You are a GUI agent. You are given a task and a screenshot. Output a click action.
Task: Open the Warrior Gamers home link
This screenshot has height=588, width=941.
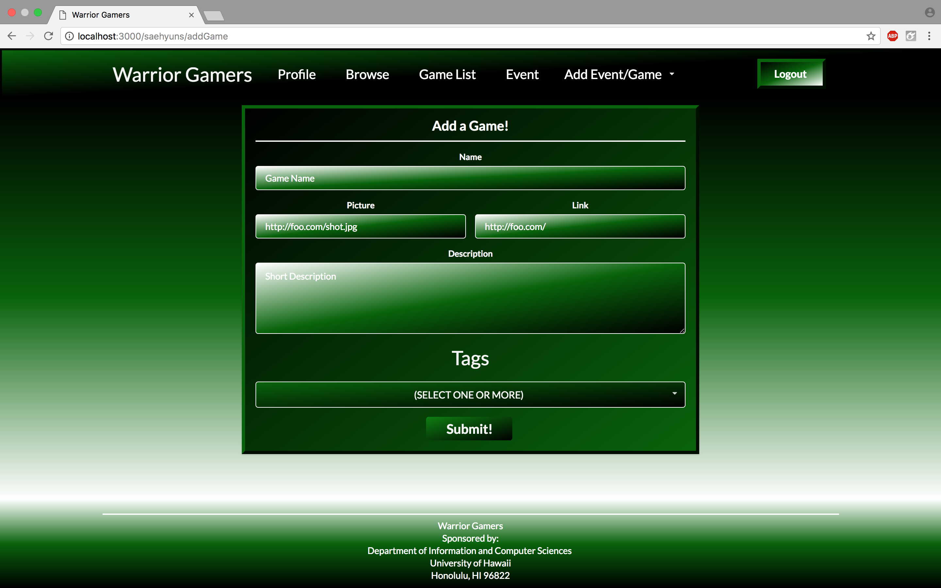coord(182,74)
